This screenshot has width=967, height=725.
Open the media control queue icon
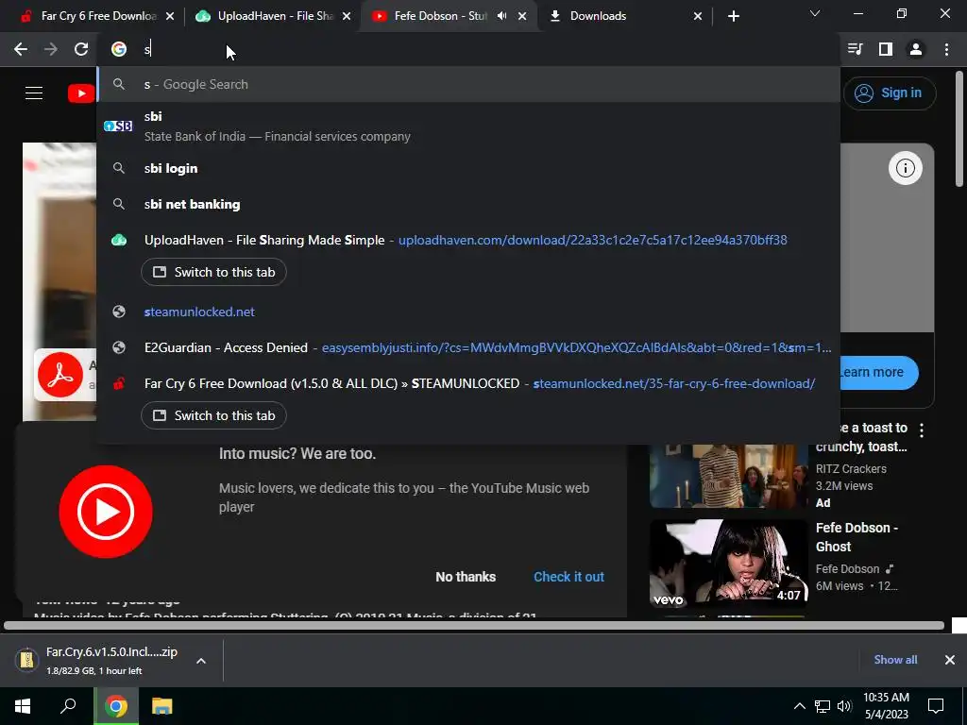[855, 49]
